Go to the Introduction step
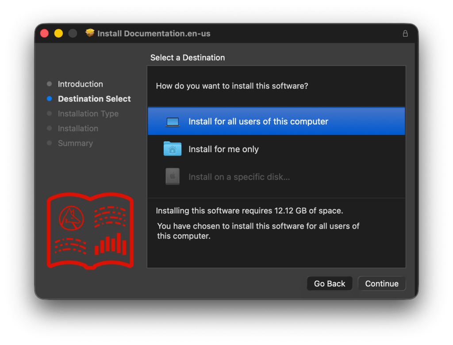The width and height of the screenshot is (453, 345). [80, 84]
